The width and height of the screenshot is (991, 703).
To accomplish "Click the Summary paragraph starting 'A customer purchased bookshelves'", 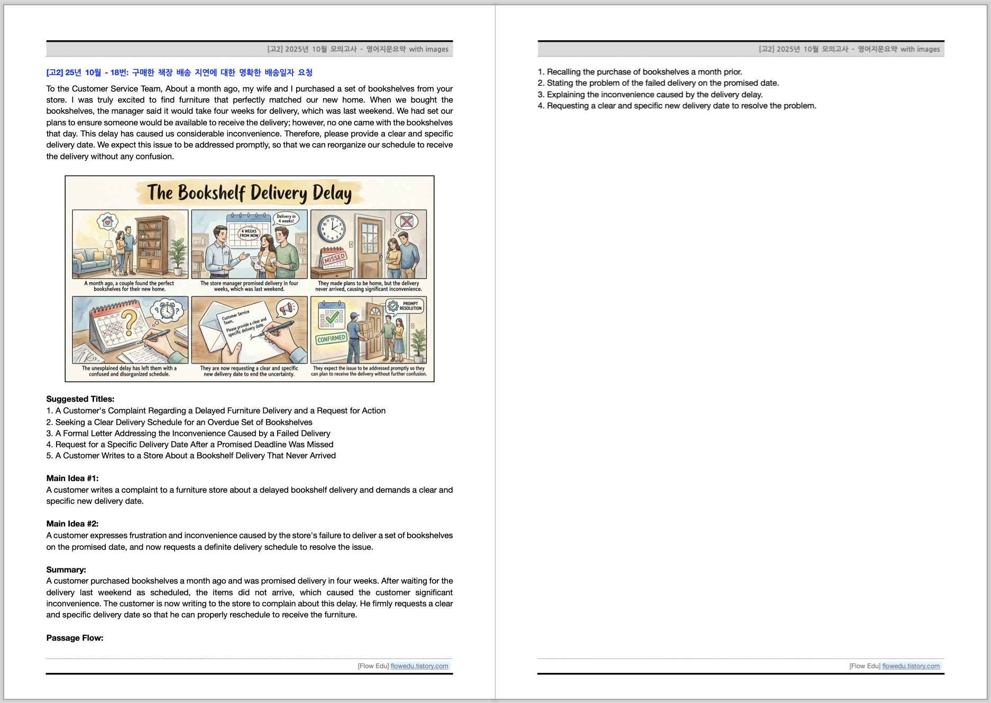I will pyautogui.click(x=250, y=598).
